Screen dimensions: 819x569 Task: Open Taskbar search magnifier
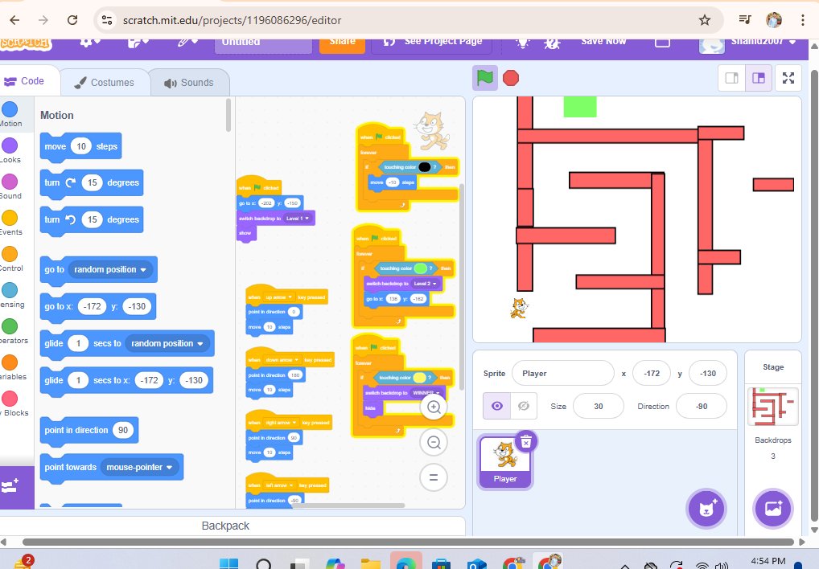[264, 564]
